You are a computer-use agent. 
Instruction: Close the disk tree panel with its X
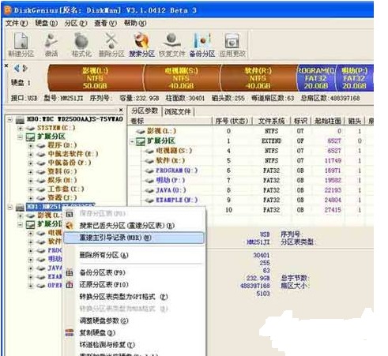click(x=121, y=110)
